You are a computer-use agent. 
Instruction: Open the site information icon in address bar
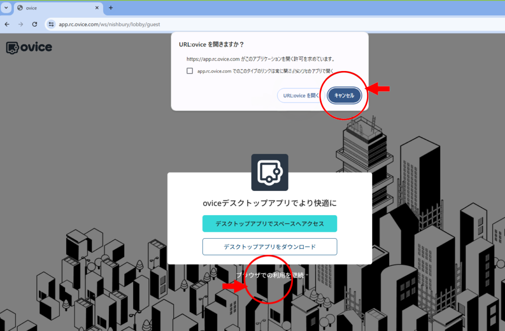pos(51,24)
